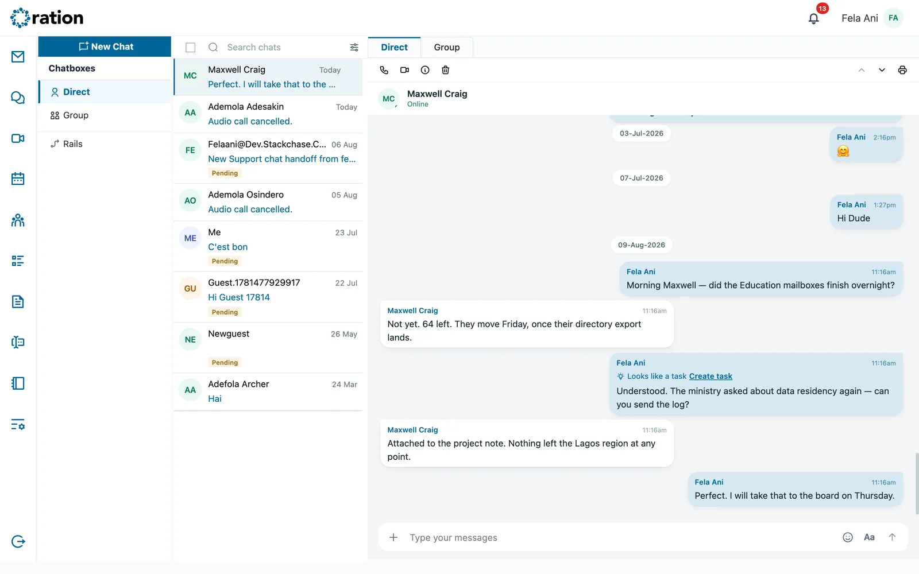Click the Chatboxes heading

pos(72,68)
